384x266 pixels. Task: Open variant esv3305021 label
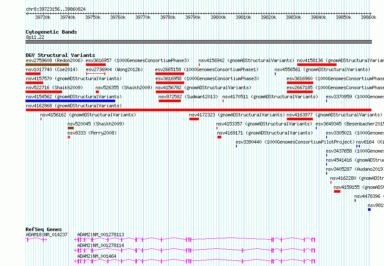tap(355, 133)
